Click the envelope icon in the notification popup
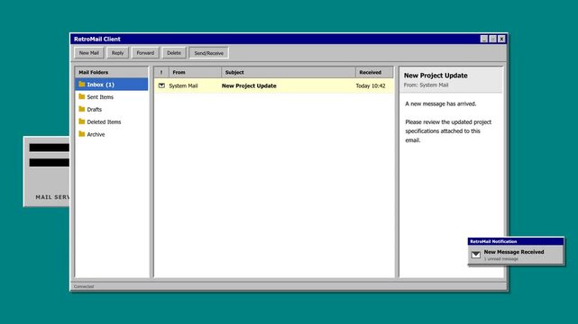The height and width of the screenshot is (324, 578). [476, 255]
